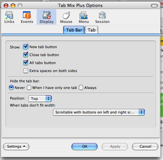The image size is (163, 160).
Task: Open the Menu options pane
Action: 84,17
